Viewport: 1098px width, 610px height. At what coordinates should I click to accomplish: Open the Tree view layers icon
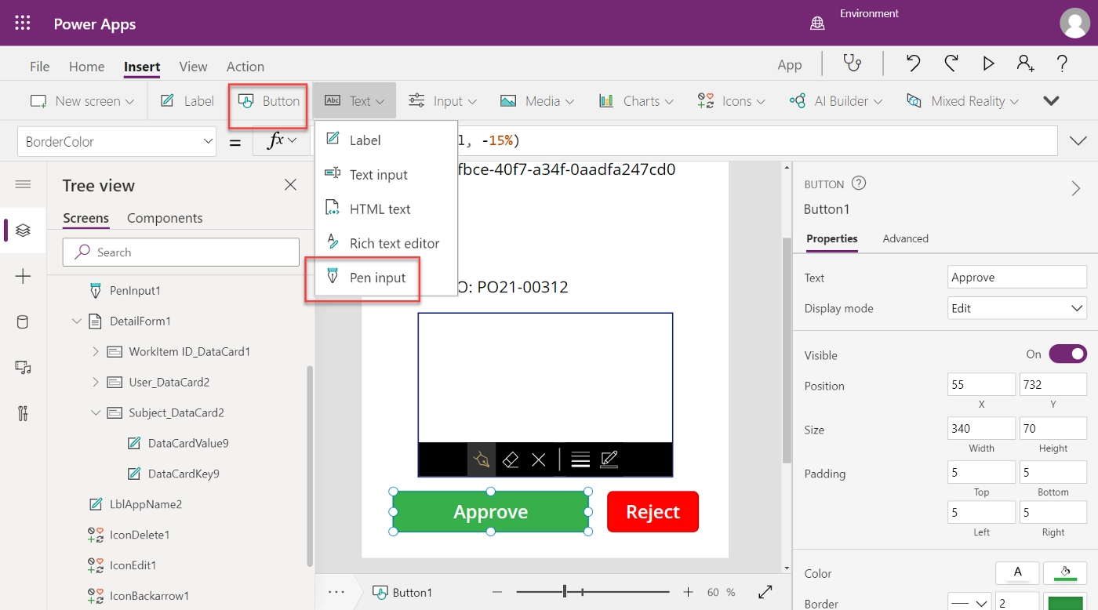pyautogui.click(x=23, y=230)
